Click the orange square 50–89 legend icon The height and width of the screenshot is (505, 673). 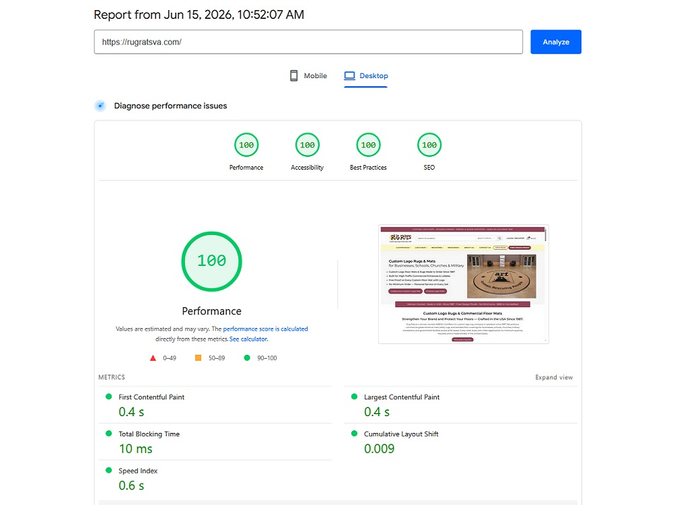point(198,358)
